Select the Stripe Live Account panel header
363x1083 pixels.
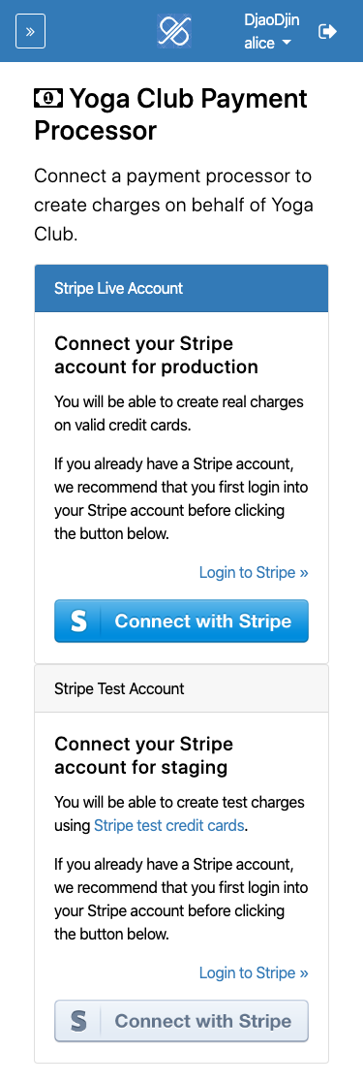[x=182, y=288]
